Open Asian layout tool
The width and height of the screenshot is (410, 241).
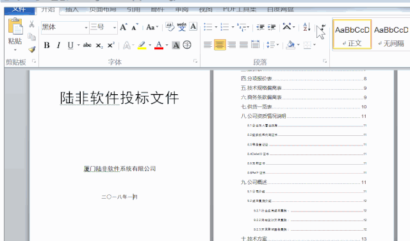[x=287, y=26]
